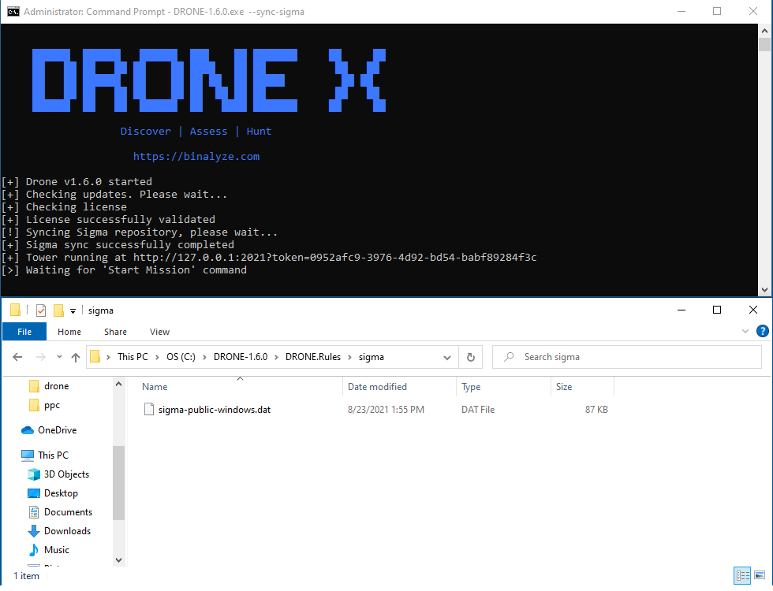This screenshot has width=773, height=591.
Task: Click the up-one-level navigation arrow
Action: (75, 357)
